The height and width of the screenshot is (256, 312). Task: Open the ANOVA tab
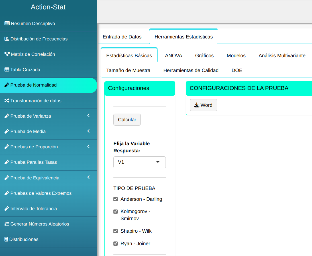tap(173, 56)
